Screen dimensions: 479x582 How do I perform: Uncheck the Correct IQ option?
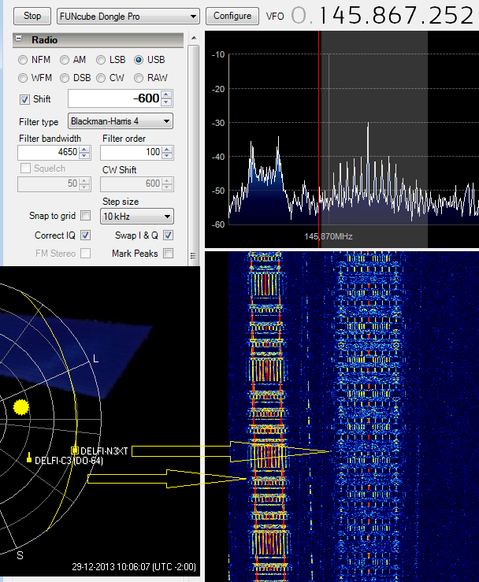pyautogui.click(x=85, y=235)
